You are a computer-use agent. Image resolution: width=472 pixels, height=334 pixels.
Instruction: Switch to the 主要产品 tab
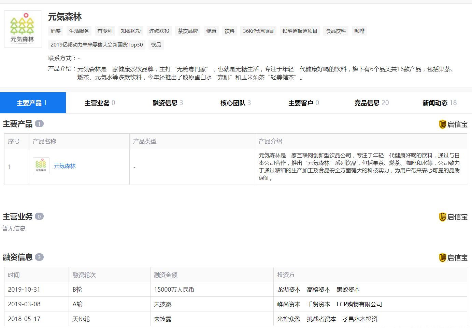pyautogui.click(x=33, y=103)
